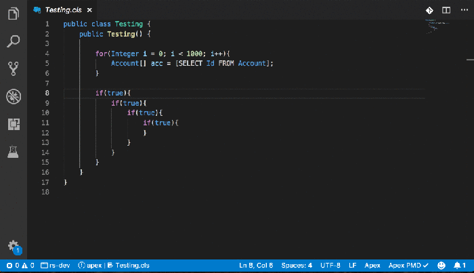
Task: Click the '1000' value on line 4
Action: [x=194, y=54]
